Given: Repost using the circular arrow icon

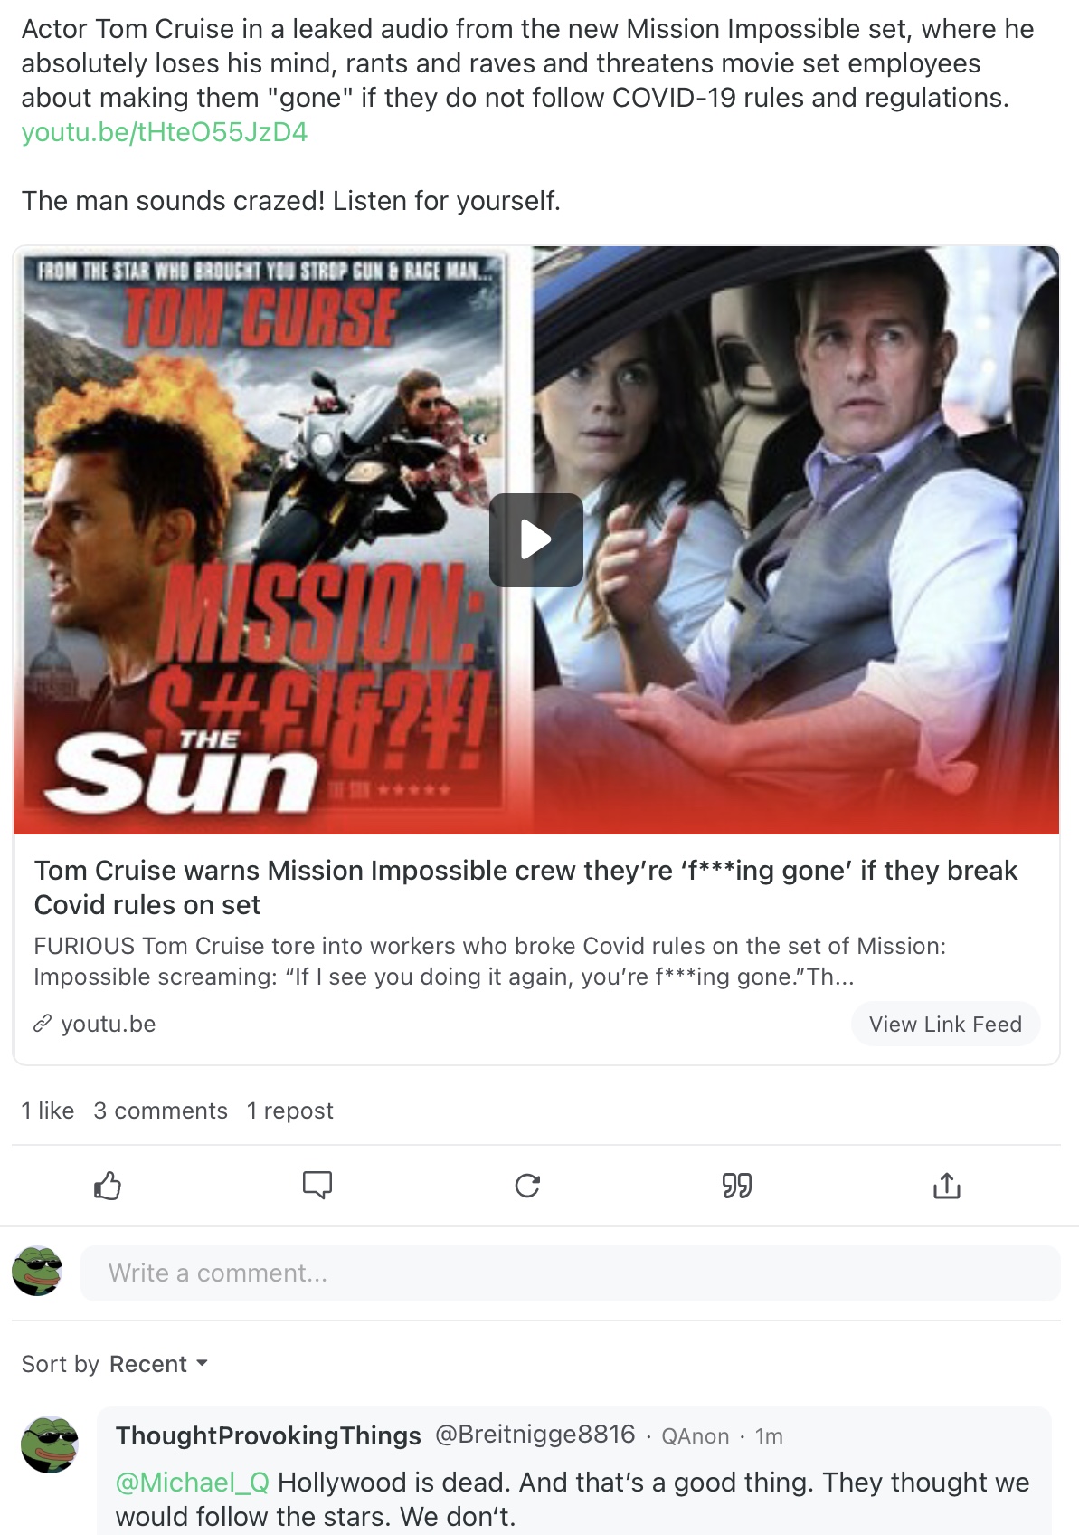Looking at the screenshot, I should coord(527,1185).
